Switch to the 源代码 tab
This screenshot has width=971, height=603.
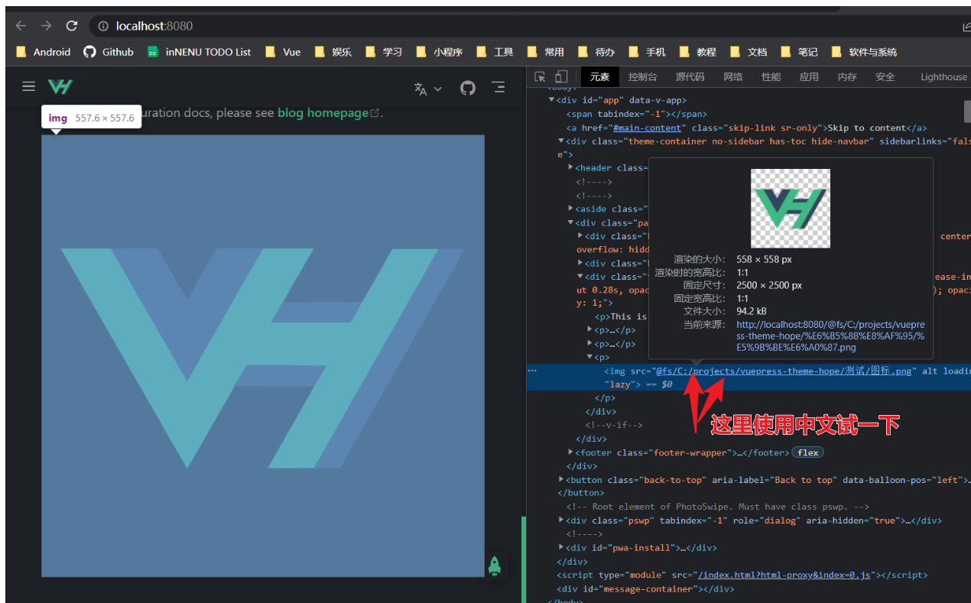[x=690, y=76]
